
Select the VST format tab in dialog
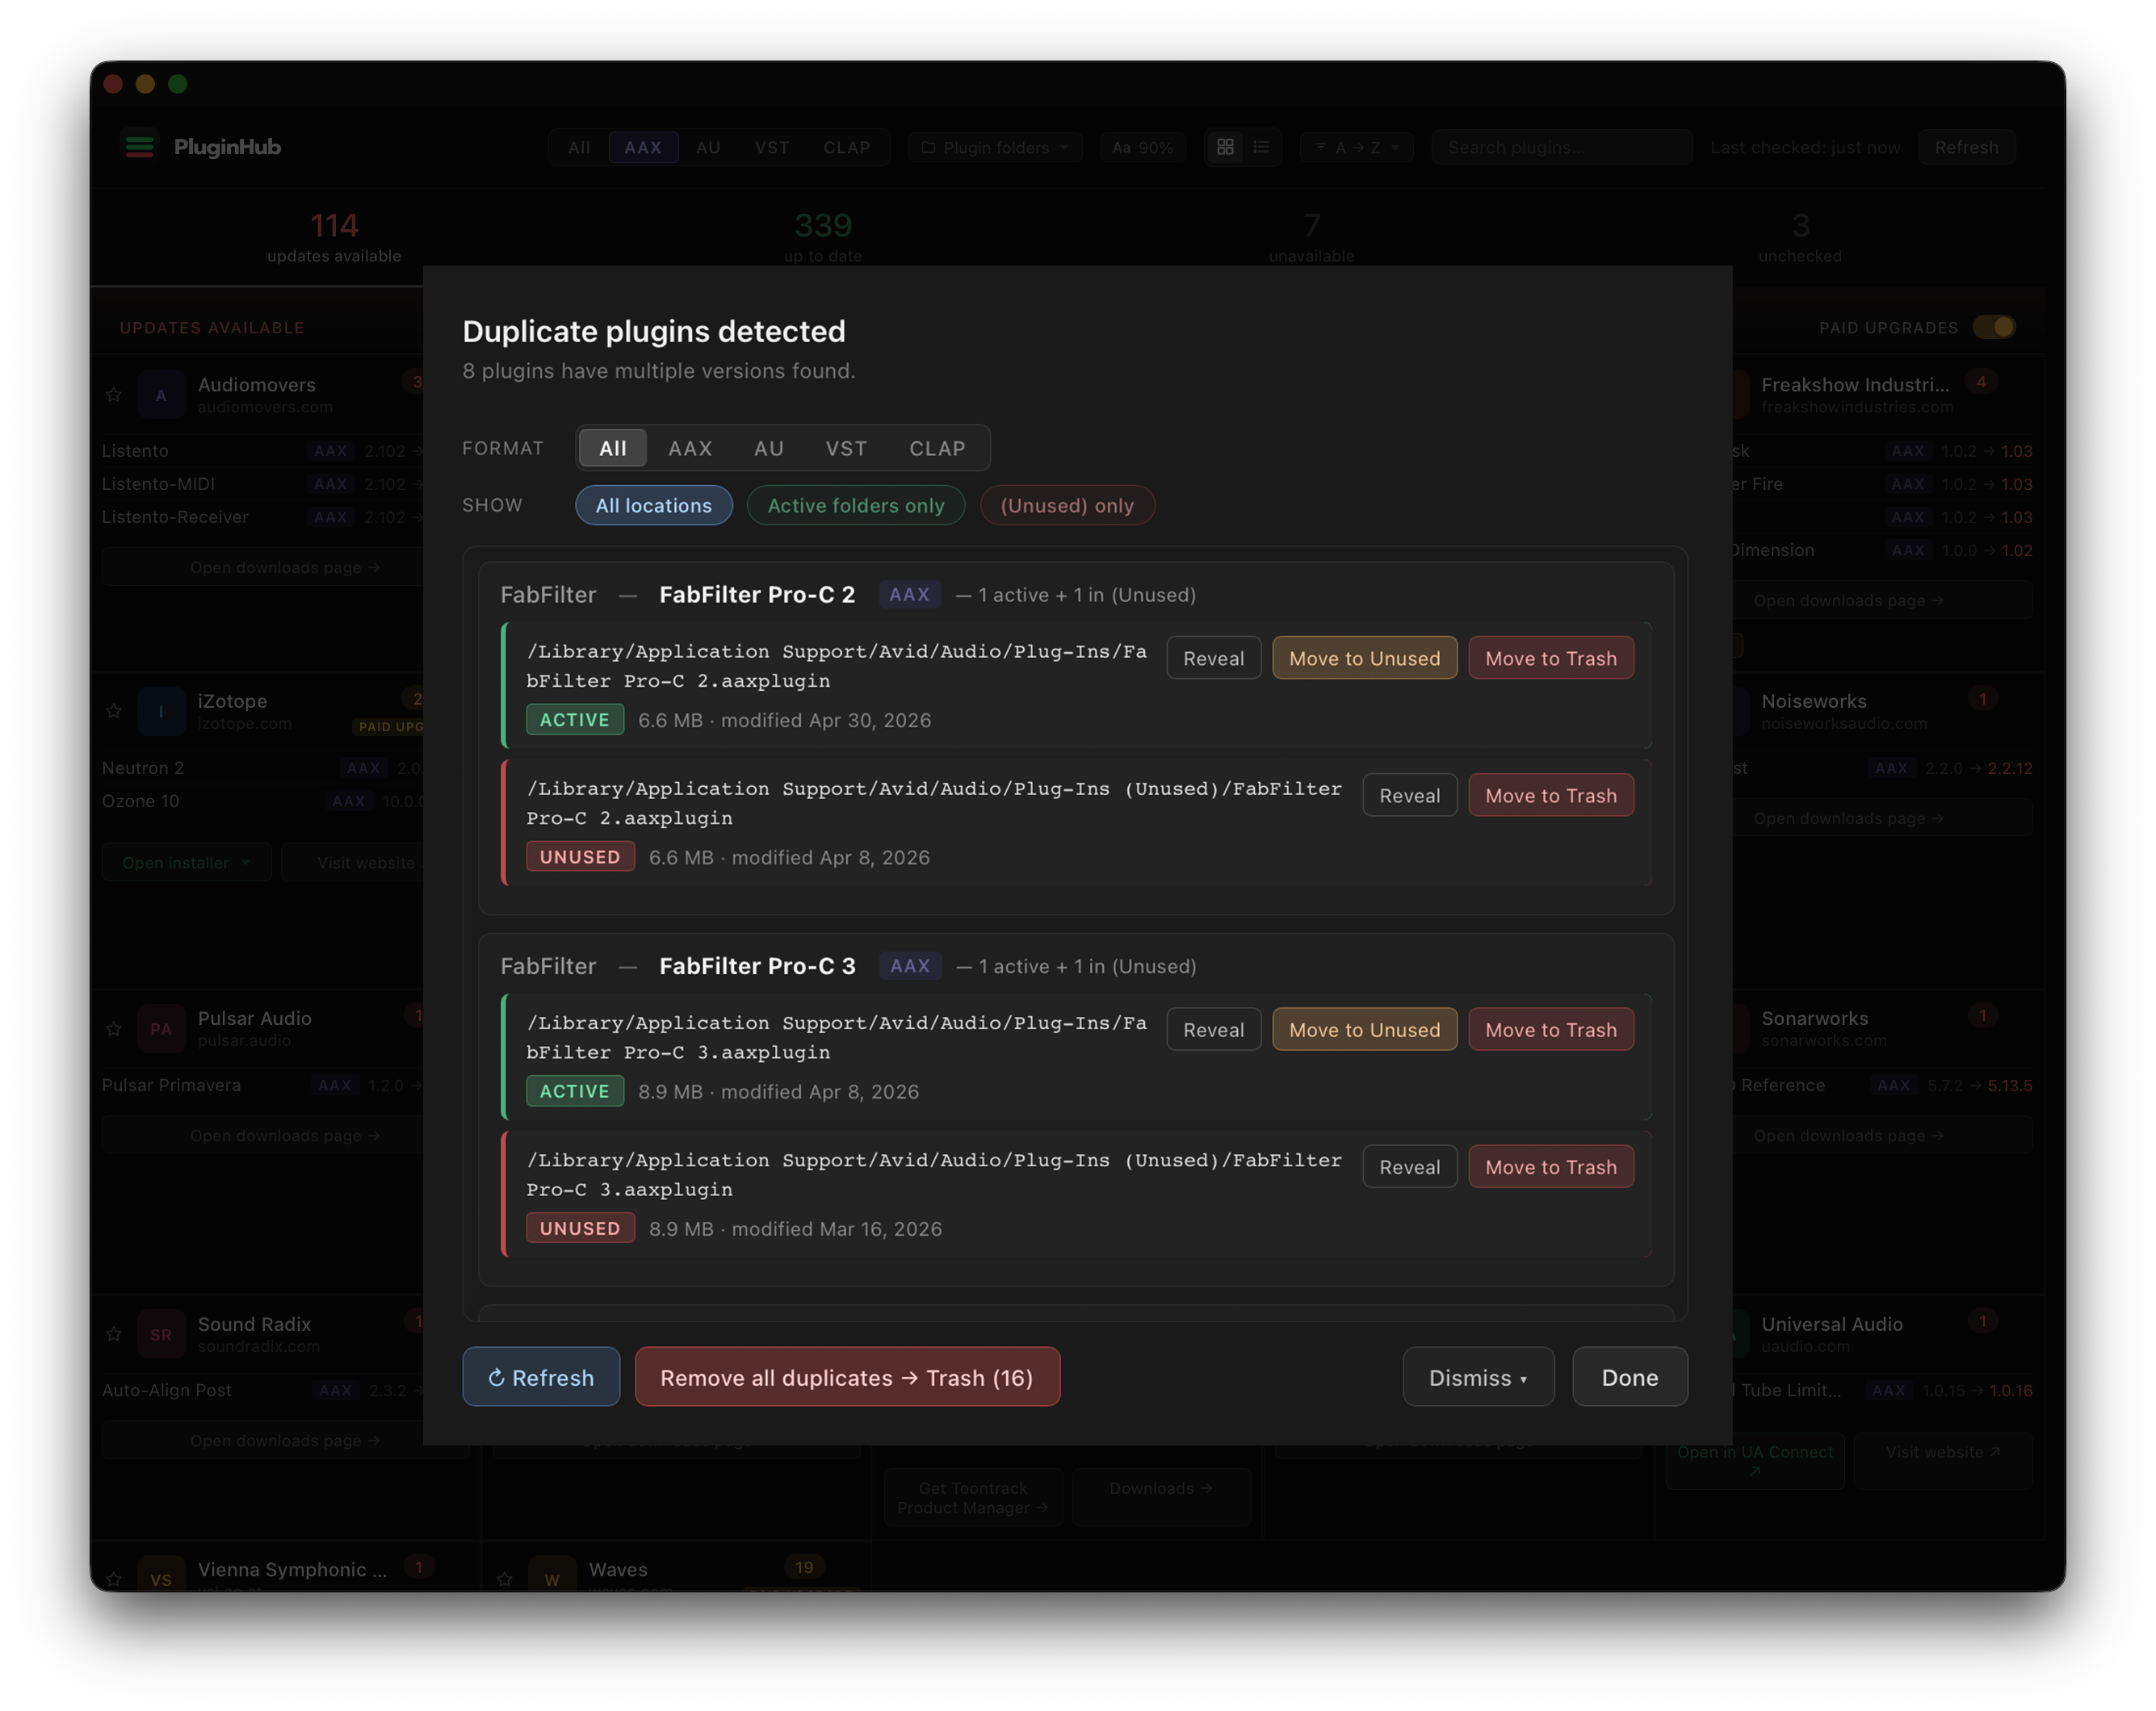click(x=846, y=448)
